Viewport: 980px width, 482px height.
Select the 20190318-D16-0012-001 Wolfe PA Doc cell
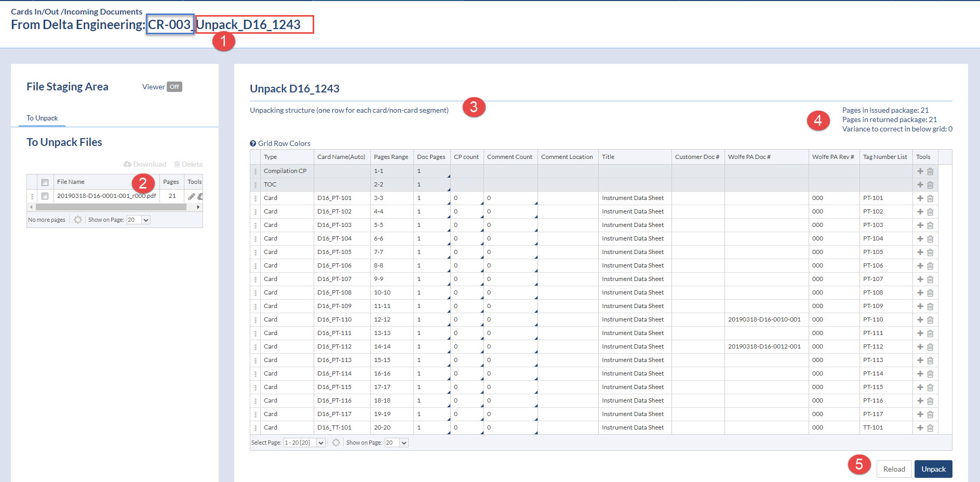[x=767, y=346]
